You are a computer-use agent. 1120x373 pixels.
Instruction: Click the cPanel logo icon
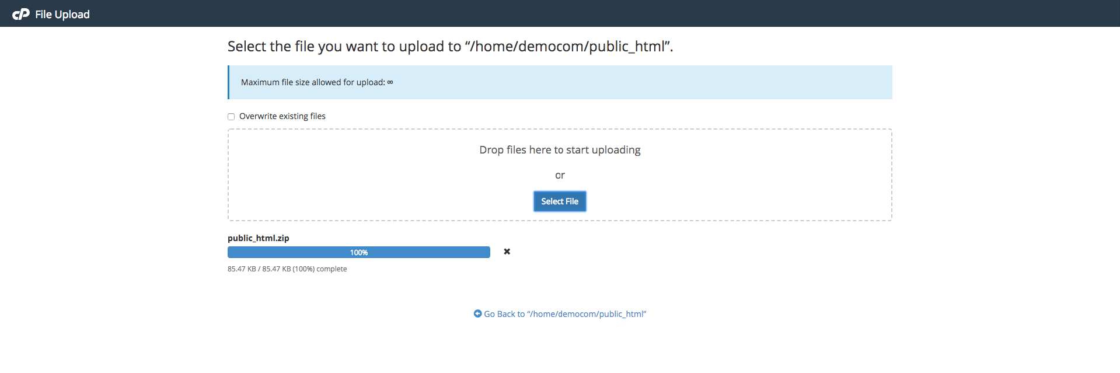coord(21,14)
